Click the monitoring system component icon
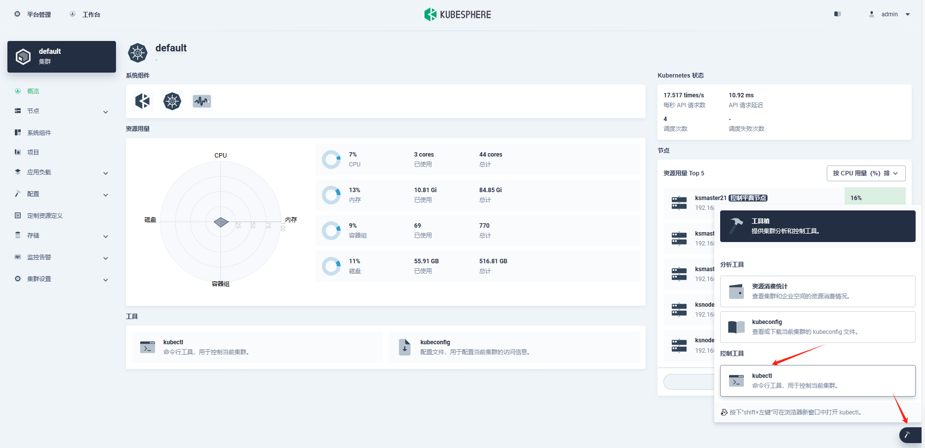 pos(202,101)
